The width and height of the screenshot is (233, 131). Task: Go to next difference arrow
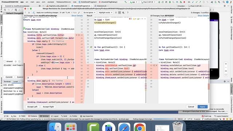29,13
